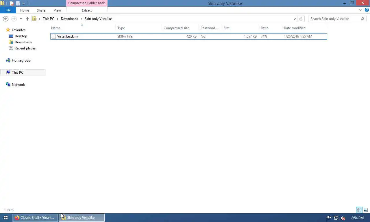The height and width of the screenshot is (222, 370).
Task: Click the network tray icon
Action: point(336,218)
